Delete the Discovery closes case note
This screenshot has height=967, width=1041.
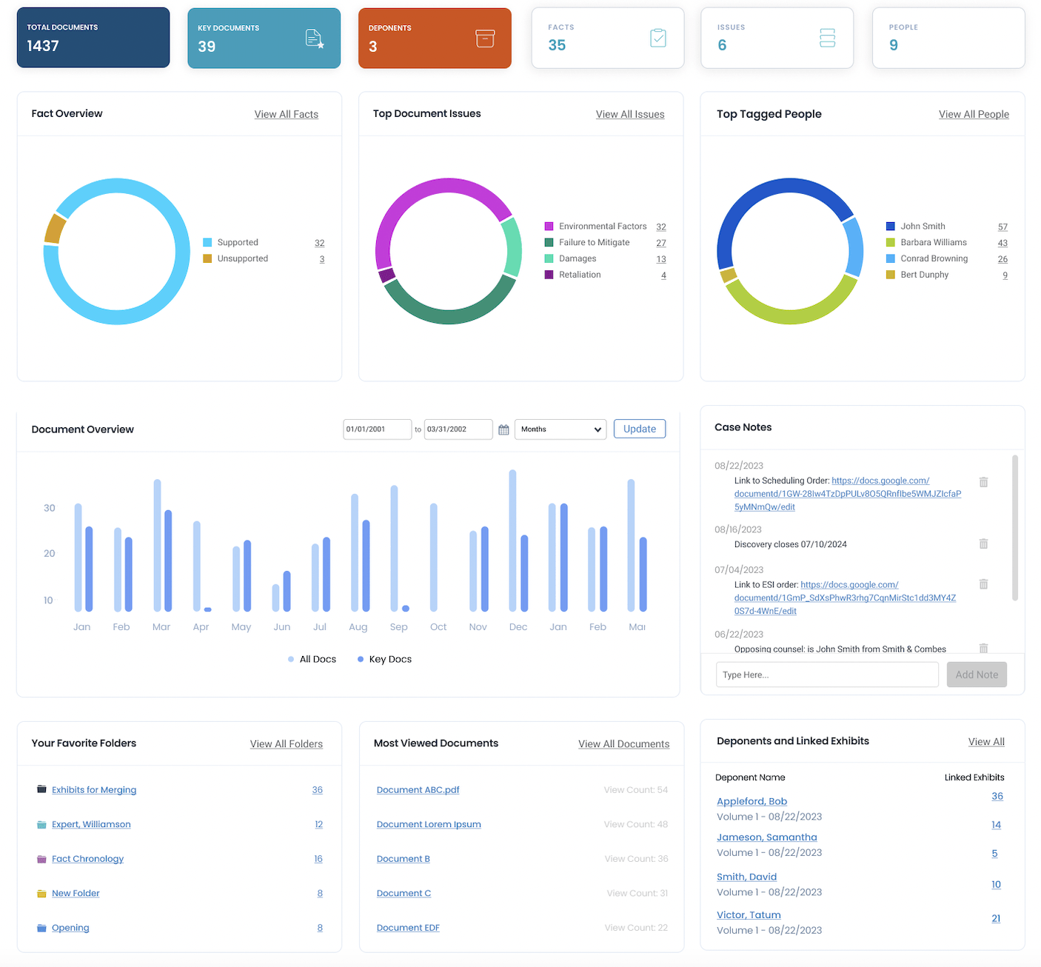[983, 543]
